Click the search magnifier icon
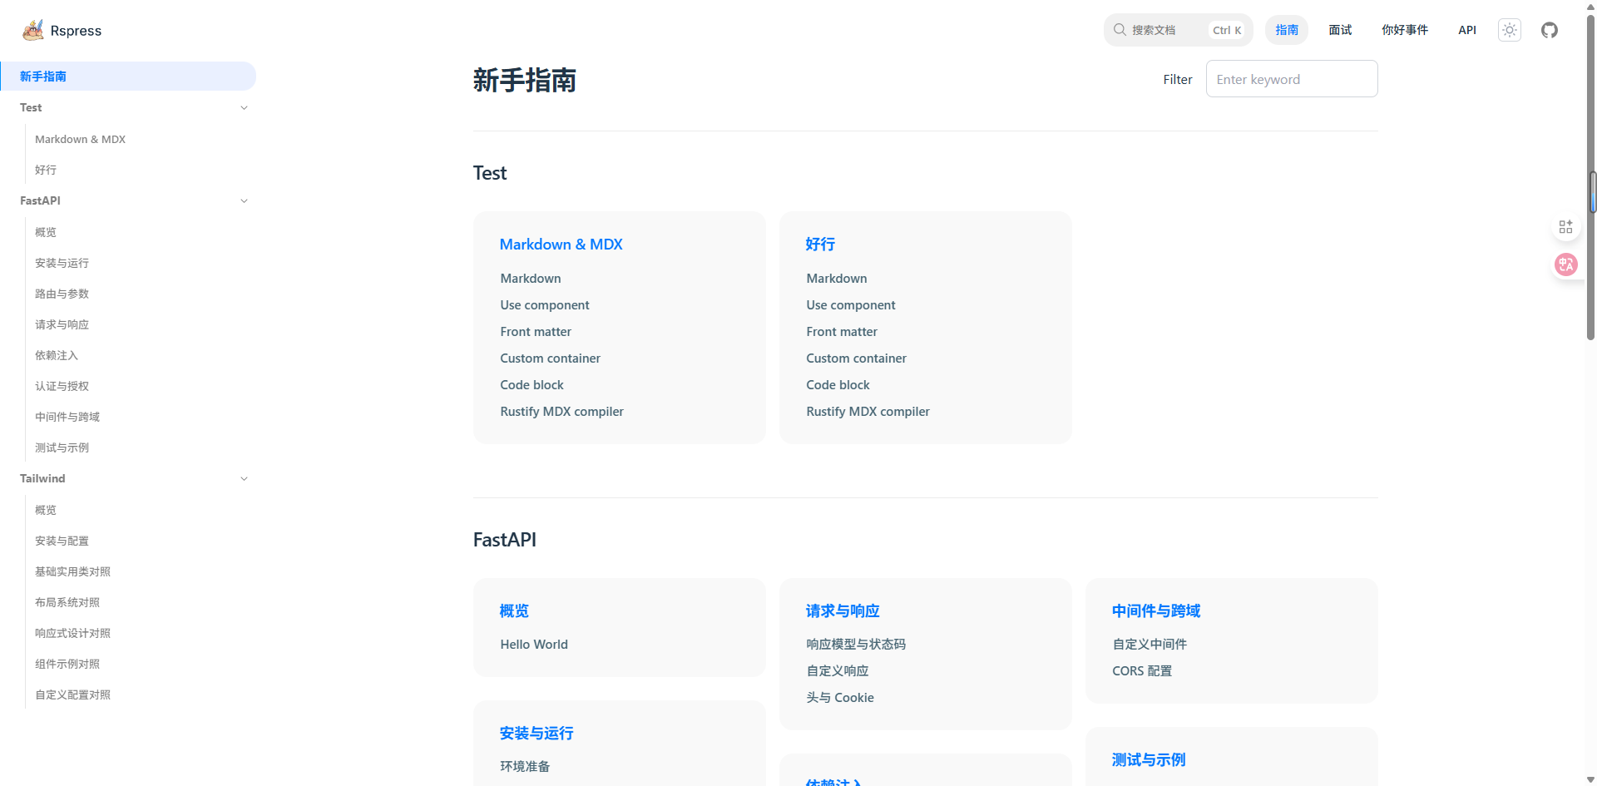 pos(1120,30)
